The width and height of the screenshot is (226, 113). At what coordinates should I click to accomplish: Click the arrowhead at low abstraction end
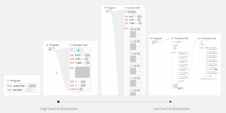pyautogui.click(x=171, y=102)
